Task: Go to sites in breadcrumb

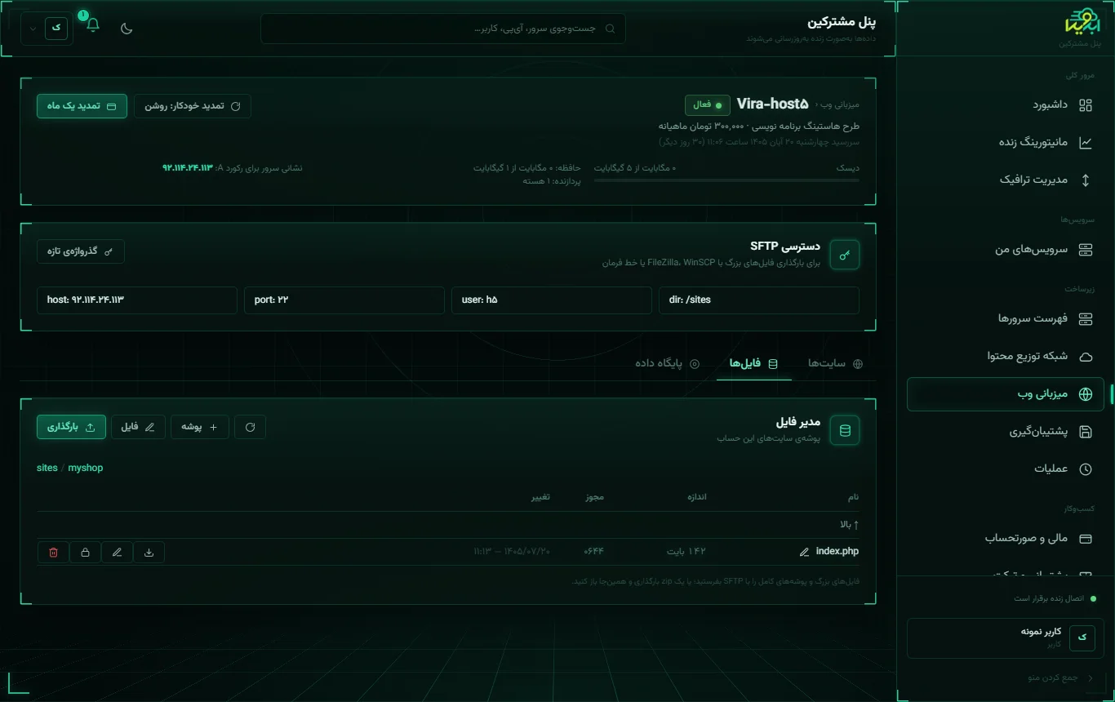Action: click(x=47, y=469)
